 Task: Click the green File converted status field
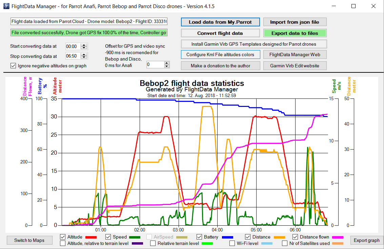(89, 32)
